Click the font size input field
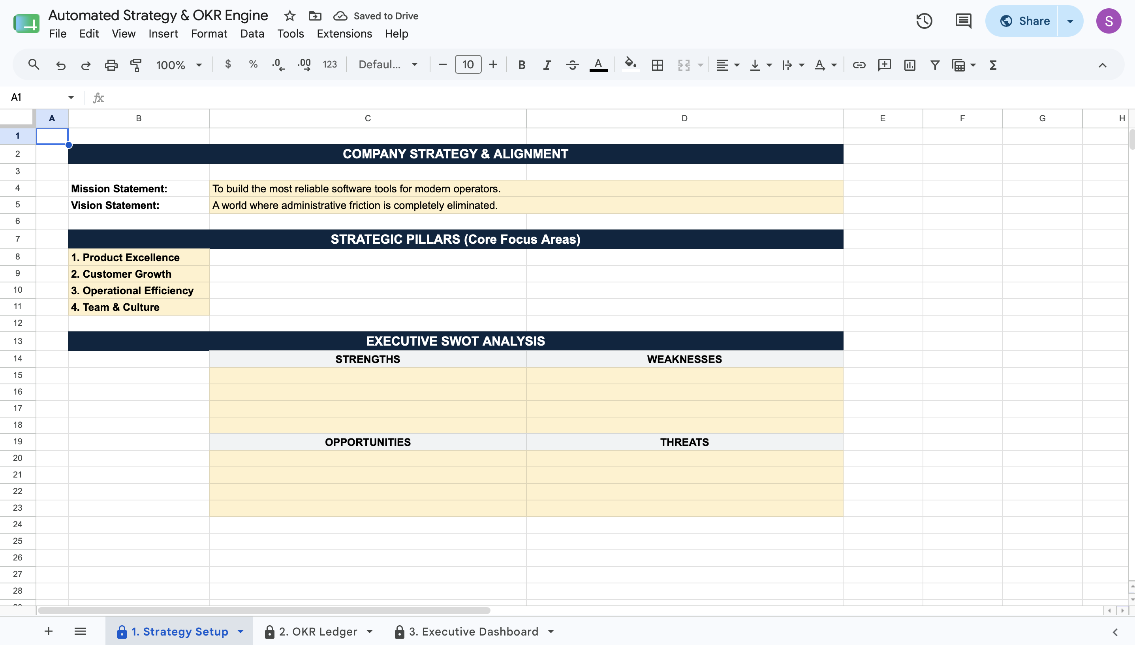Screen dimensions: 1135x645 pos(468,65)
